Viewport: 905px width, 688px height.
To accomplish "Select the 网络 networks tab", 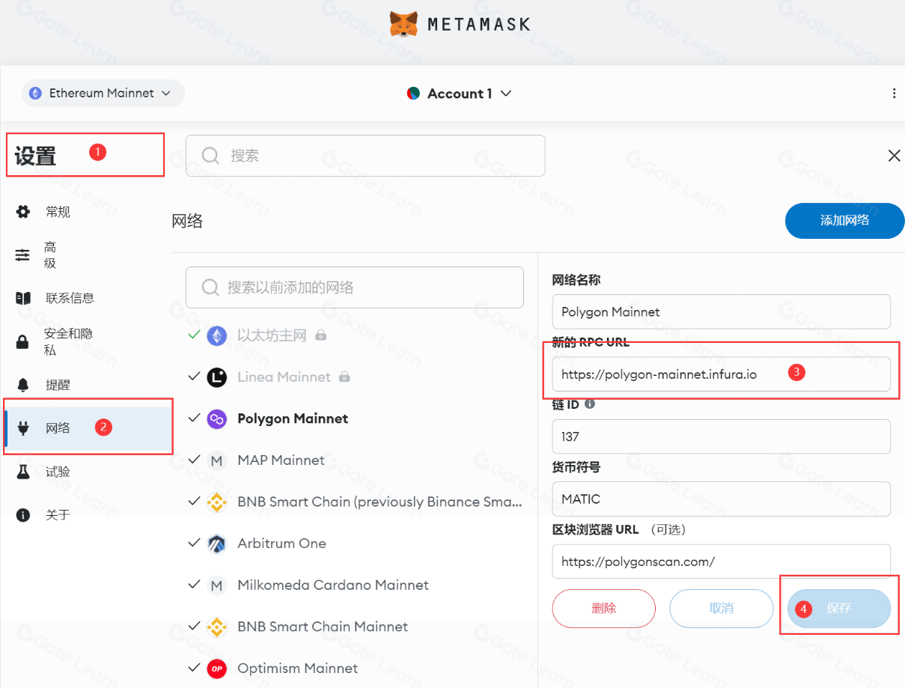I will point(88,428).
